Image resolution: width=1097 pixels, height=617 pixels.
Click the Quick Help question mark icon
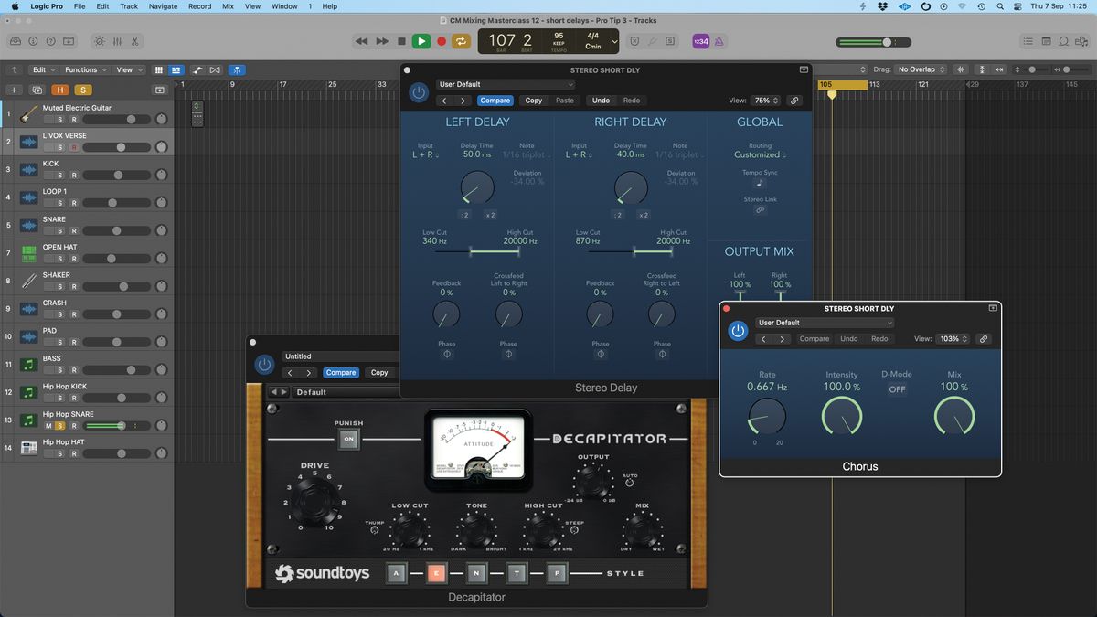50,41
